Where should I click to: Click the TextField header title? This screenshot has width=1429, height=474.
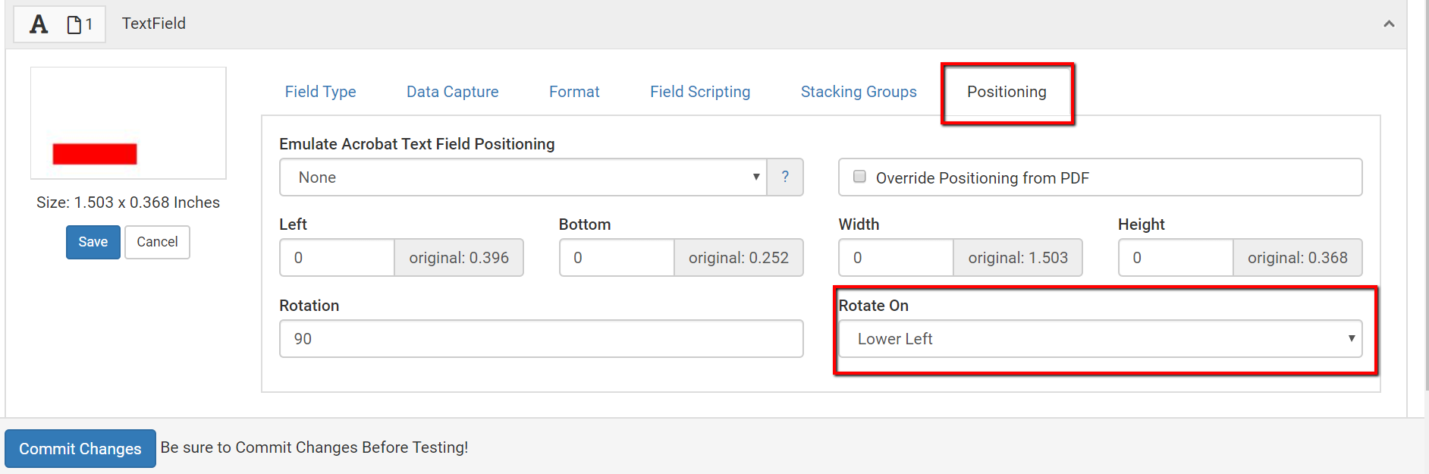tap(154, 24)
